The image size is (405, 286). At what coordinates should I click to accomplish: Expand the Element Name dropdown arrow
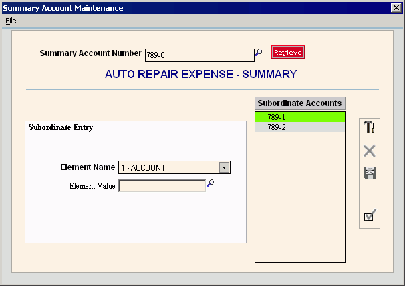pyautogui.click(x=225, y=168)
